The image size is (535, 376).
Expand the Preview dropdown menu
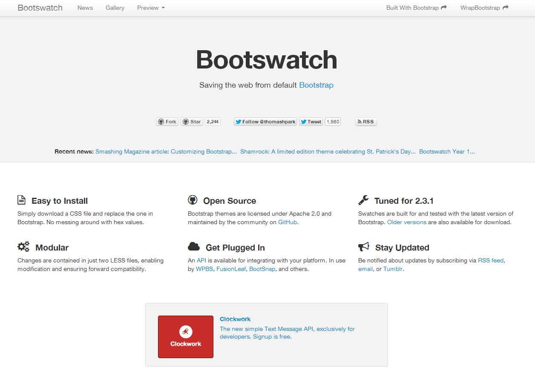[x=151, y=8]
